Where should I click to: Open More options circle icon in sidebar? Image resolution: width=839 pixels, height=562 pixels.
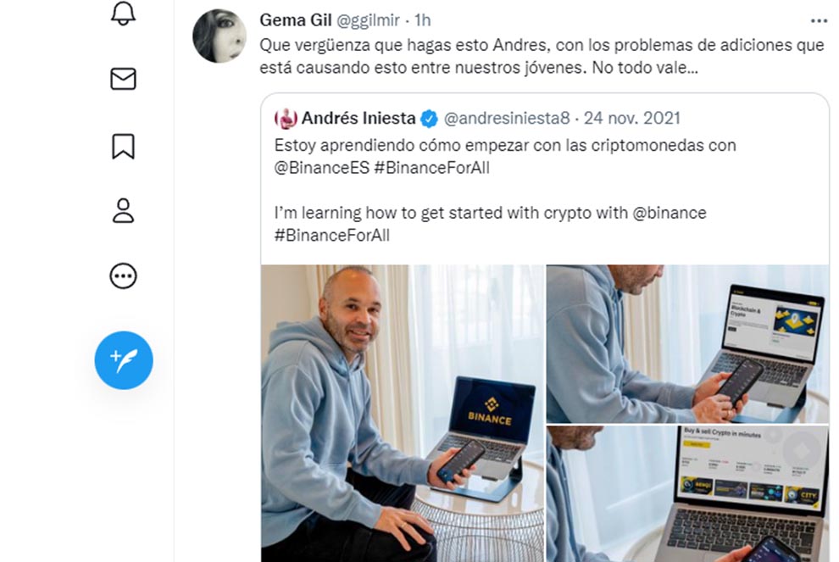(123, 276)
